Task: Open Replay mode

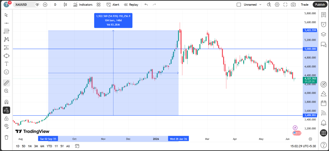Action: pyautogui.click(x=131, y=4)
